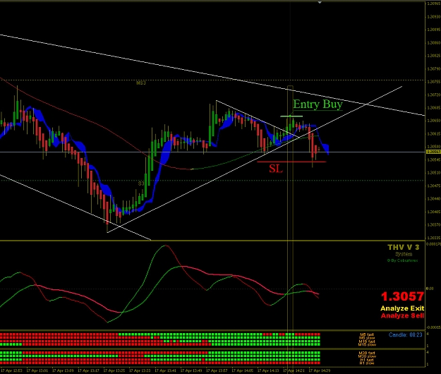This screenshot has height=374, width=441.
Task: Click the 'System' subtitle under THV V 3
Action: coord(404,254)
